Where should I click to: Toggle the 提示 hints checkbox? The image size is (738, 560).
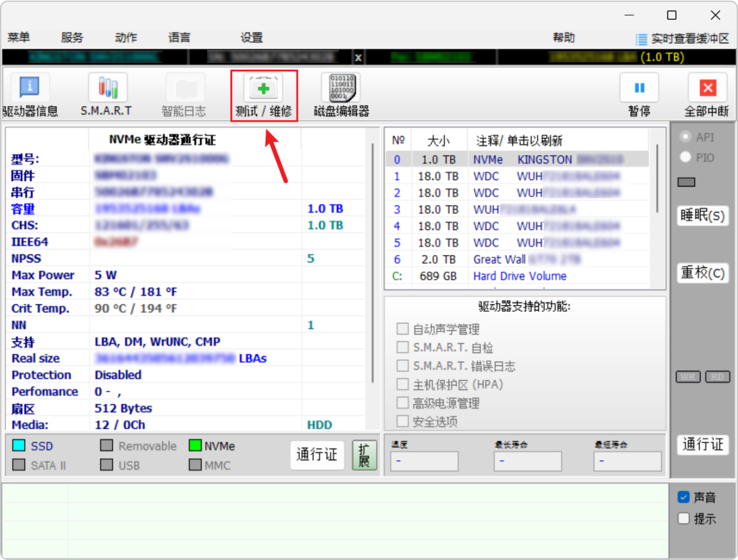pos(683,518)
